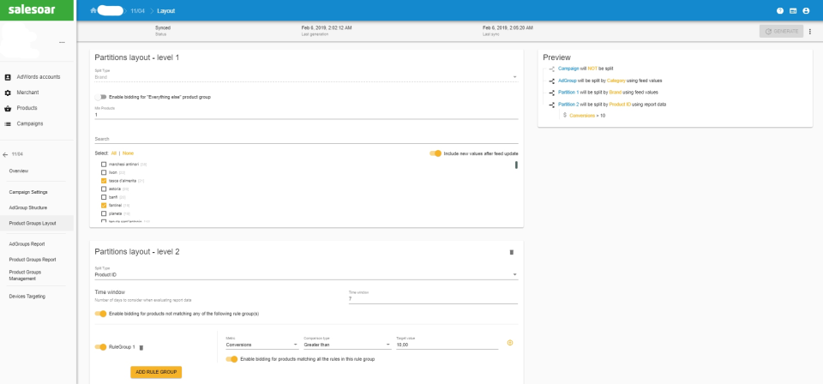Open the Overview page in sidebar
823x384 pixels.
point(19,171)
